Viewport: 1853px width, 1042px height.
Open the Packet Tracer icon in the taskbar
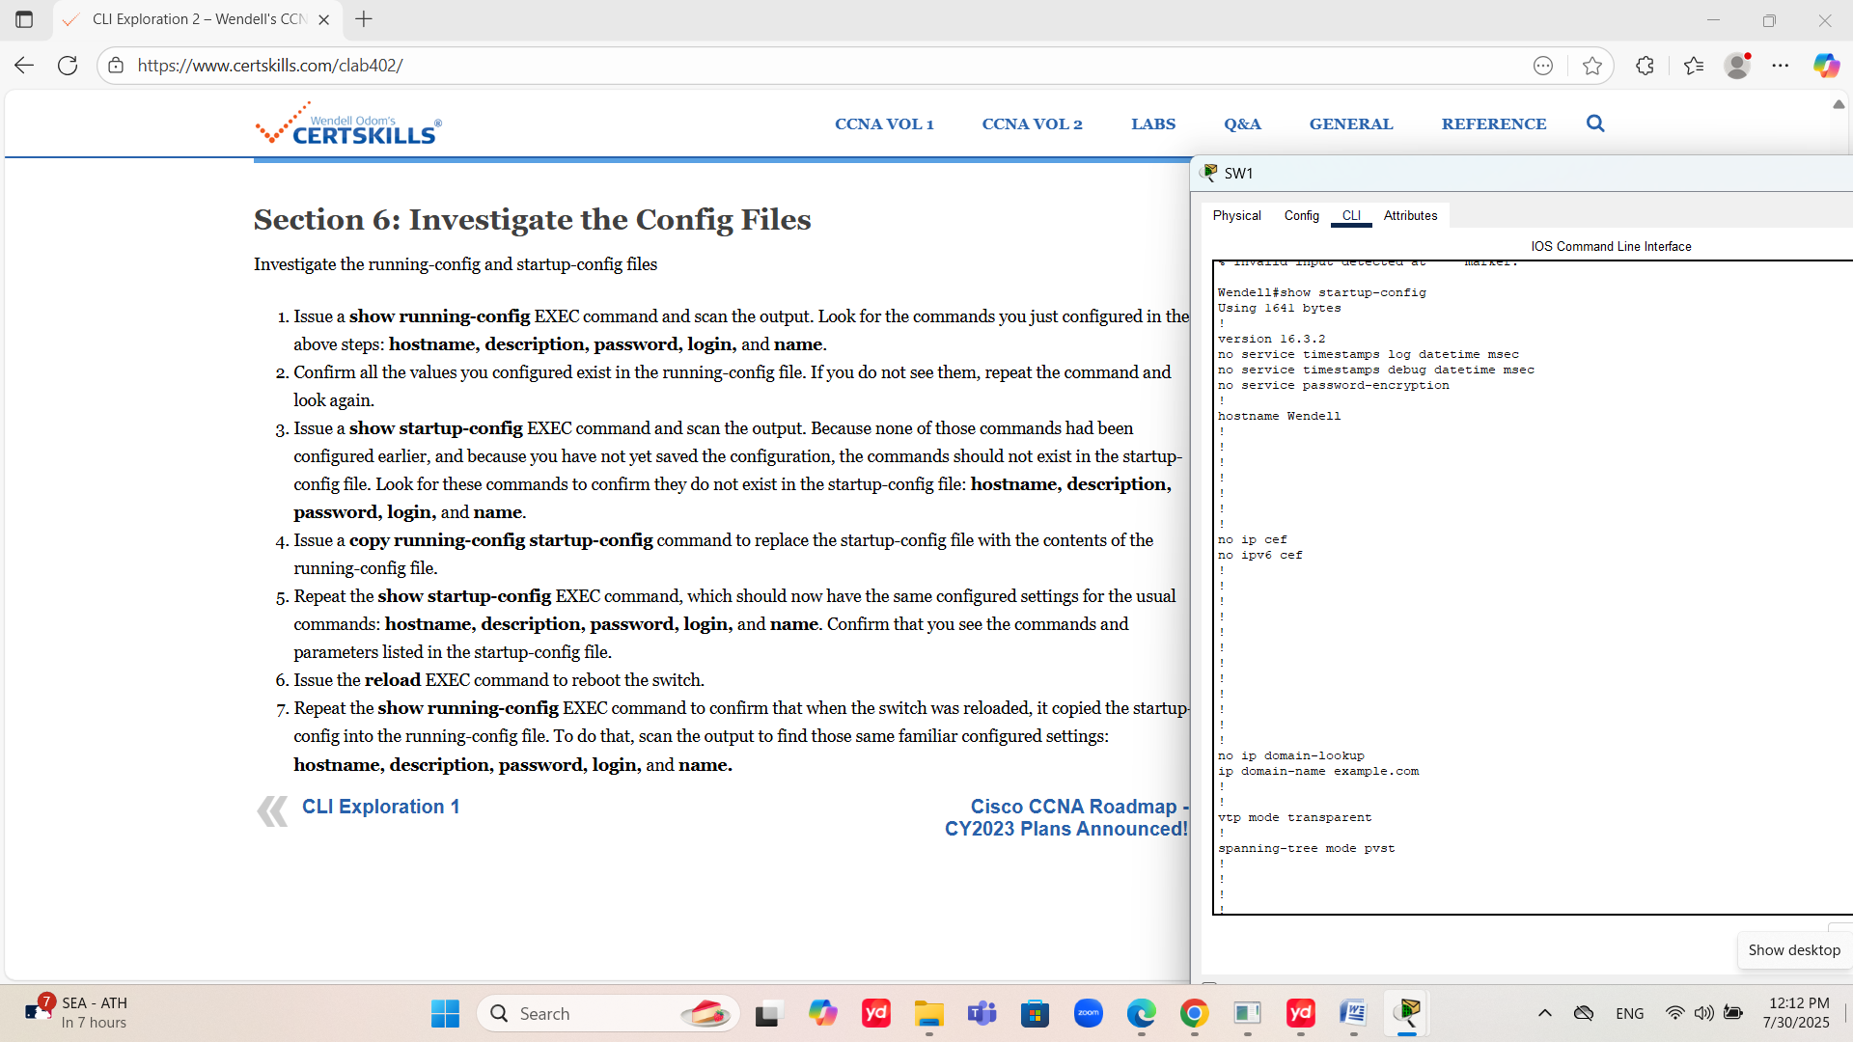click(x=1407, y=1013)
